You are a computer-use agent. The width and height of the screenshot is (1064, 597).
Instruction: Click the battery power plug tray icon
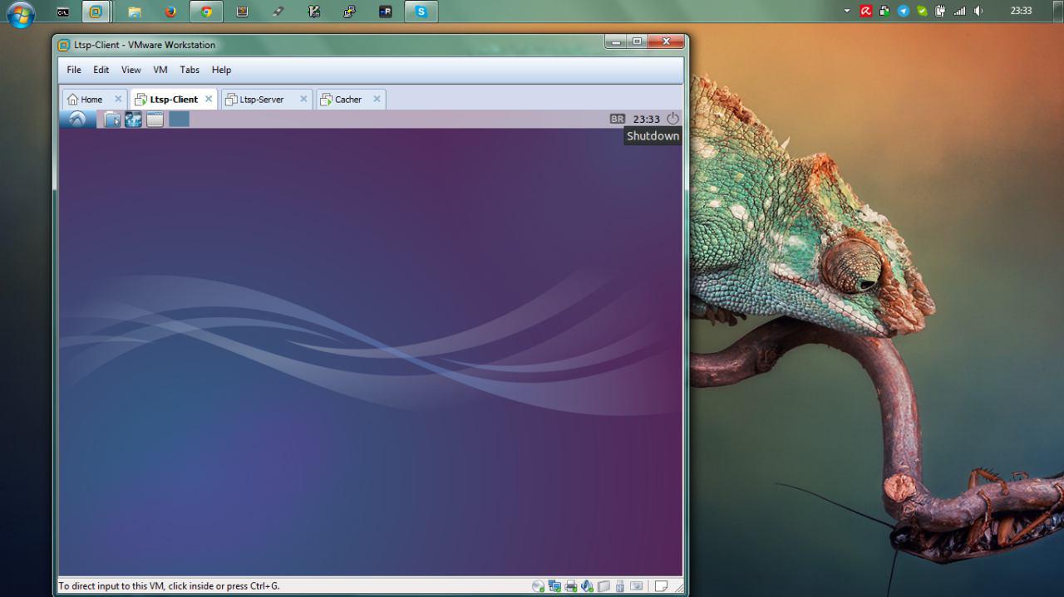tap(940, 11)
